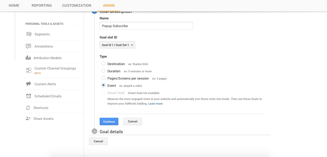Viewport: 327px width, 157px height.
Task: Click the Share Assets person-plus icon
Action: (28, 119)
